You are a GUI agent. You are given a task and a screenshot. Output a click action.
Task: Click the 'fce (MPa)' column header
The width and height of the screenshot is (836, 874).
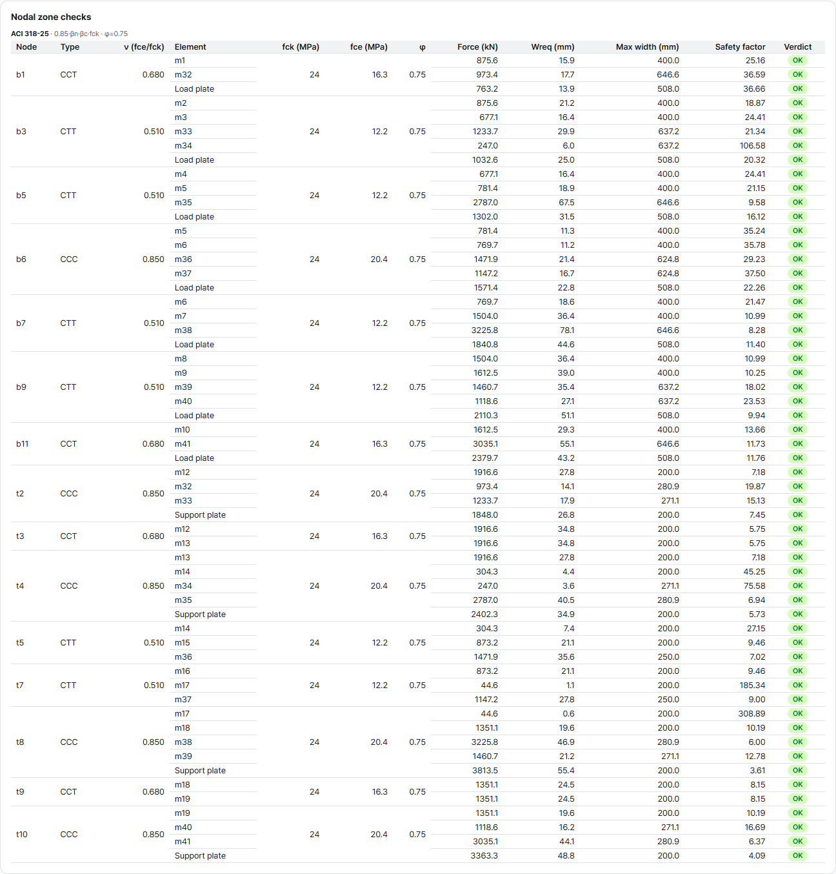point(369,46)
